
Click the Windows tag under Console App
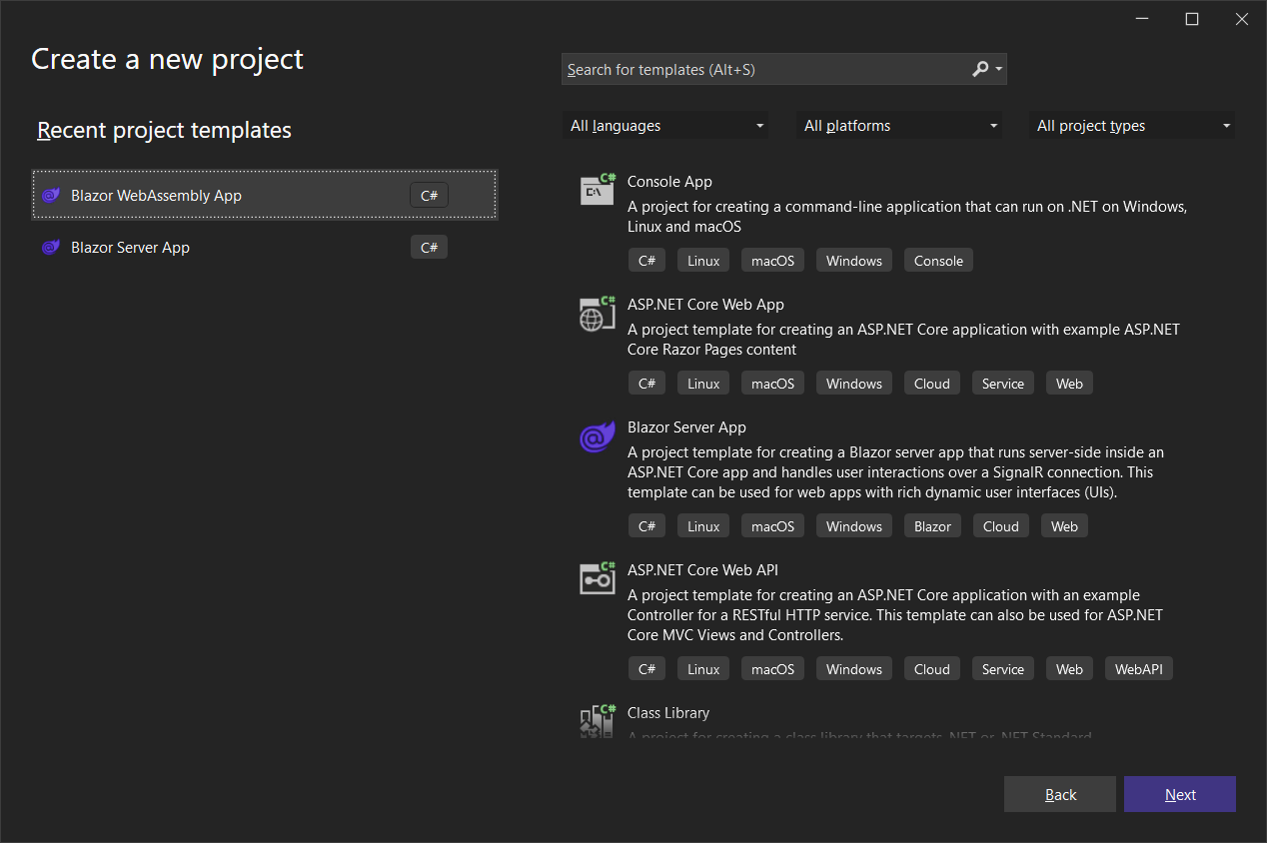[x=854, y=261]
